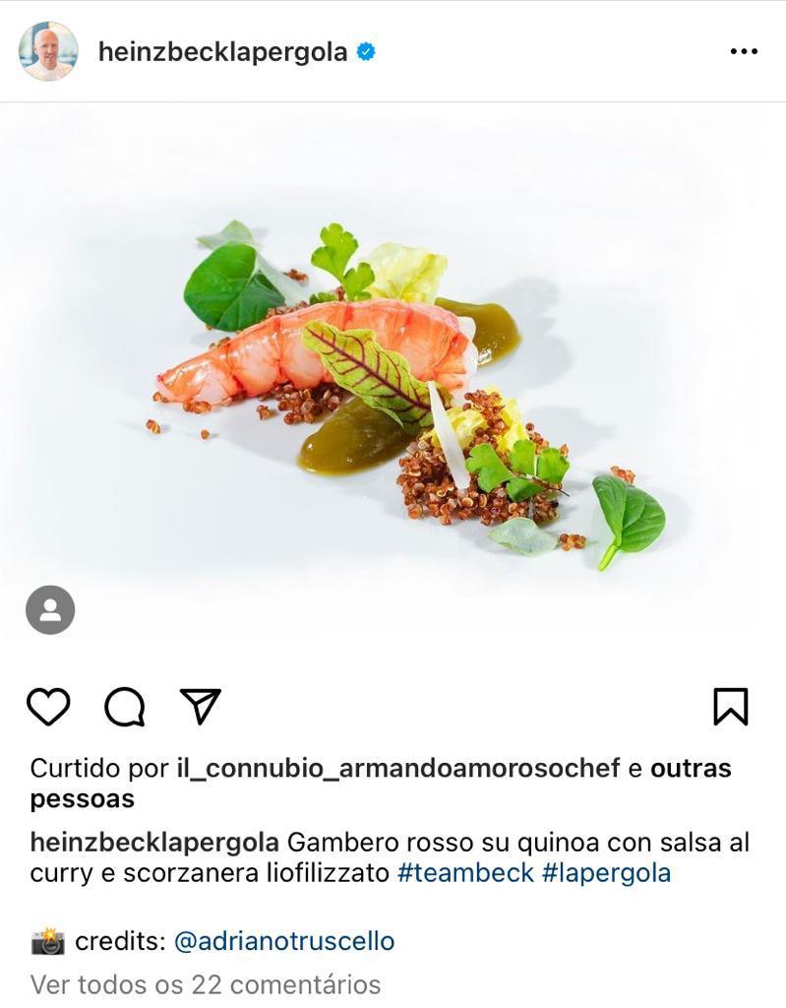This screenshot has height=1008, width=786.
Task: Tap the Gambero rosso caption text
Action: coord(389,857)
